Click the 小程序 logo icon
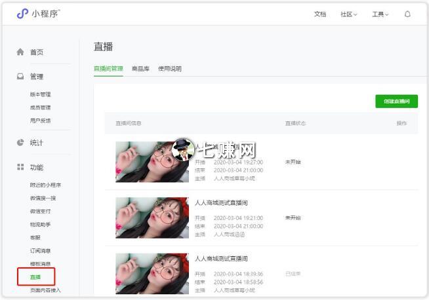429x300 pixels. click(22, 14)
